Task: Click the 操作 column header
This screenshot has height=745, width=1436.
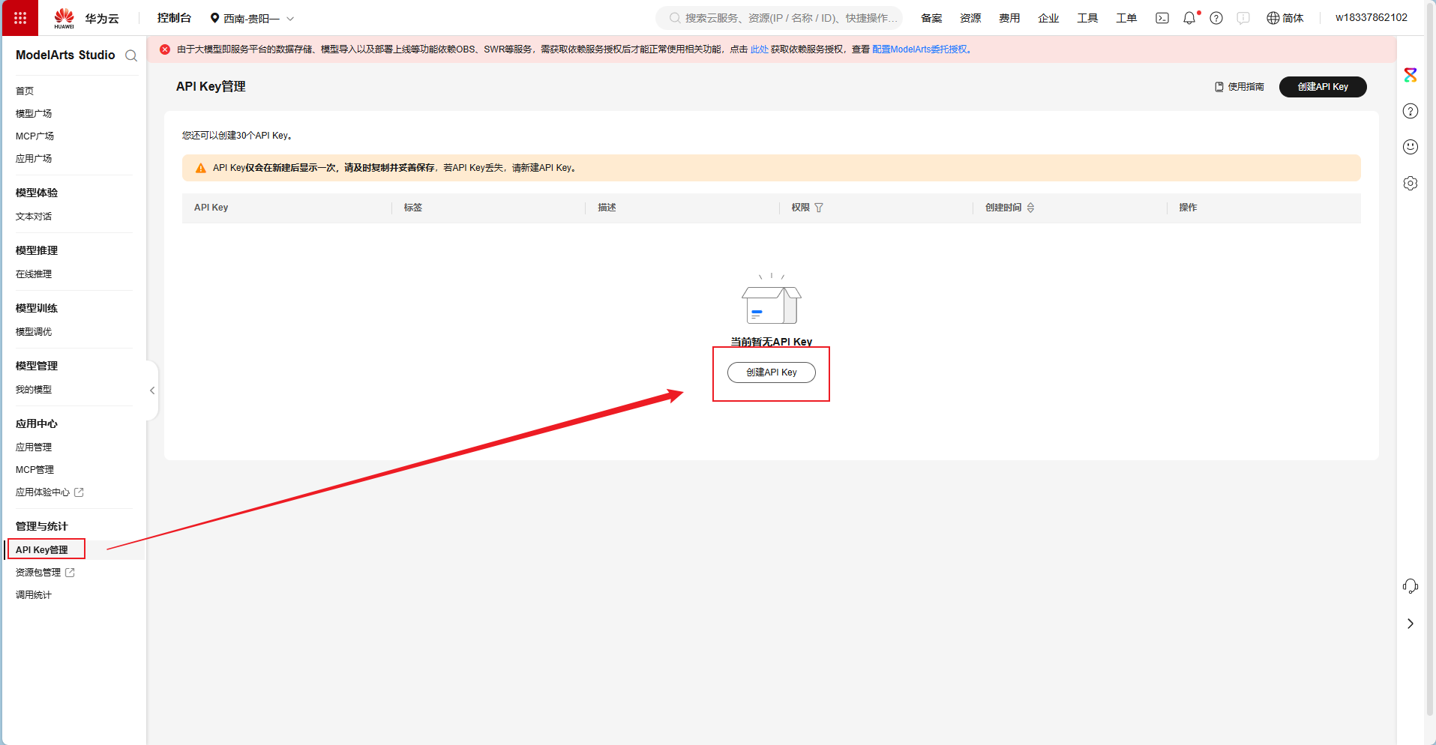Action: pyautogui.click(x=1188, y=208)
